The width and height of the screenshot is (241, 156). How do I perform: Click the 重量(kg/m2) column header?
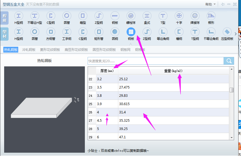coord(174,71)
